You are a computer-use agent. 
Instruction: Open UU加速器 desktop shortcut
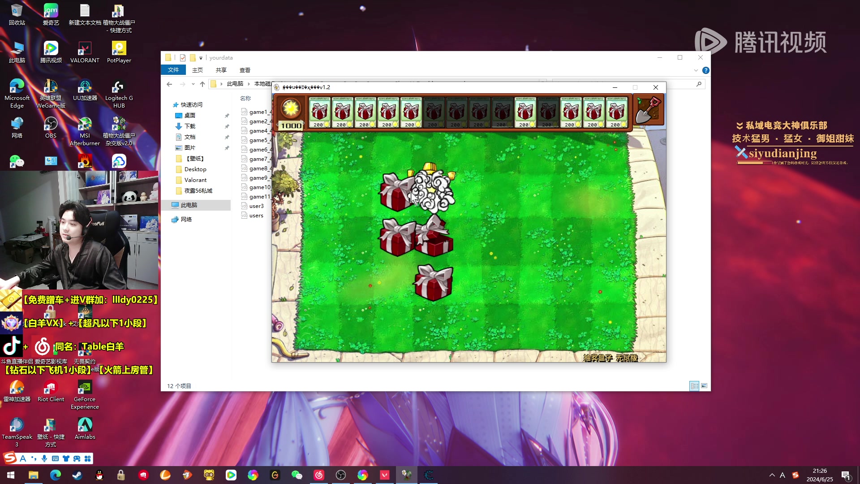(x=85, y=90)
